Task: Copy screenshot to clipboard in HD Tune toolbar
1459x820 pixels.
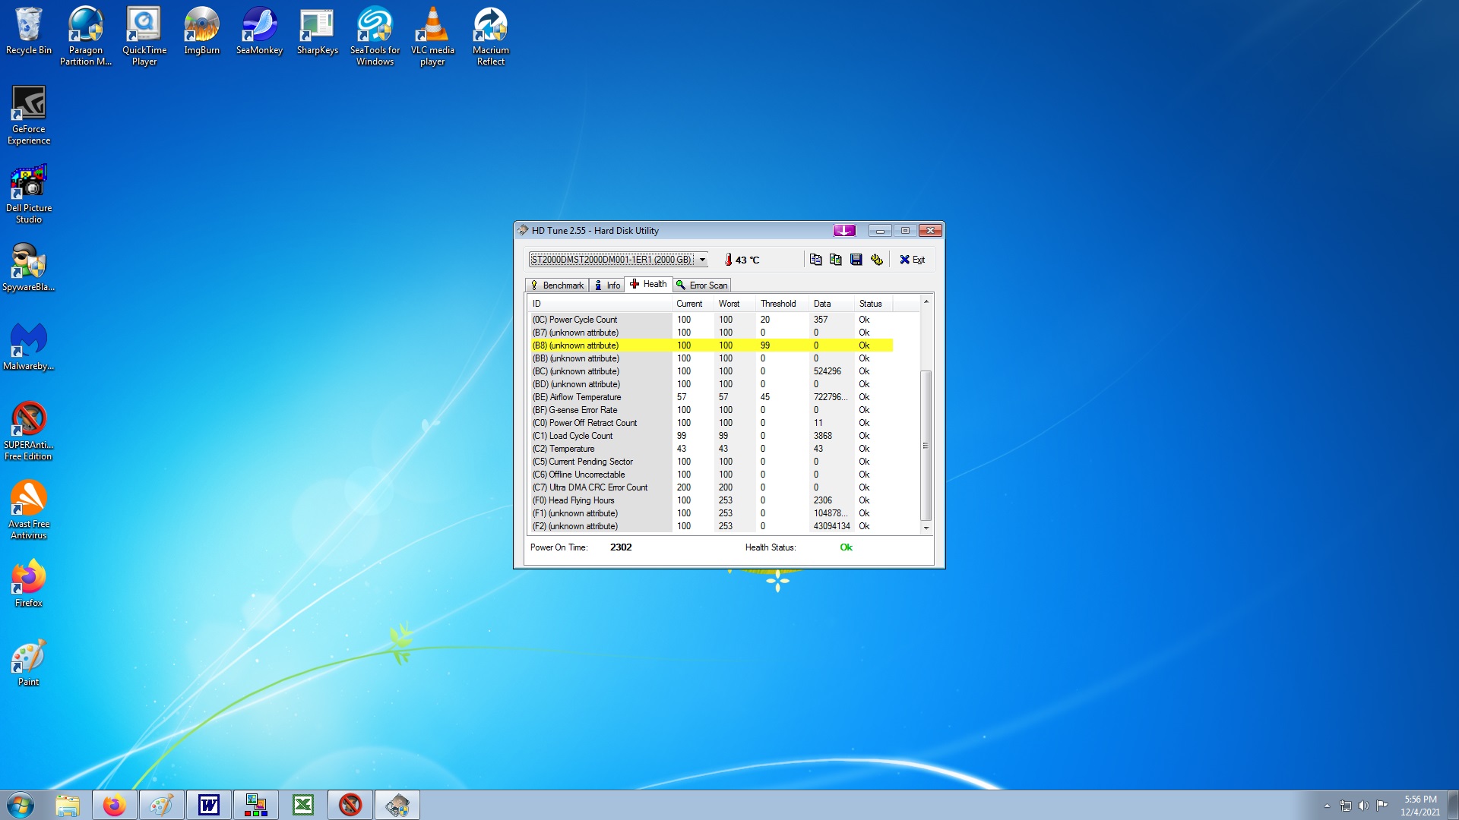Action: pyautogui.click(x=836, y=260)
